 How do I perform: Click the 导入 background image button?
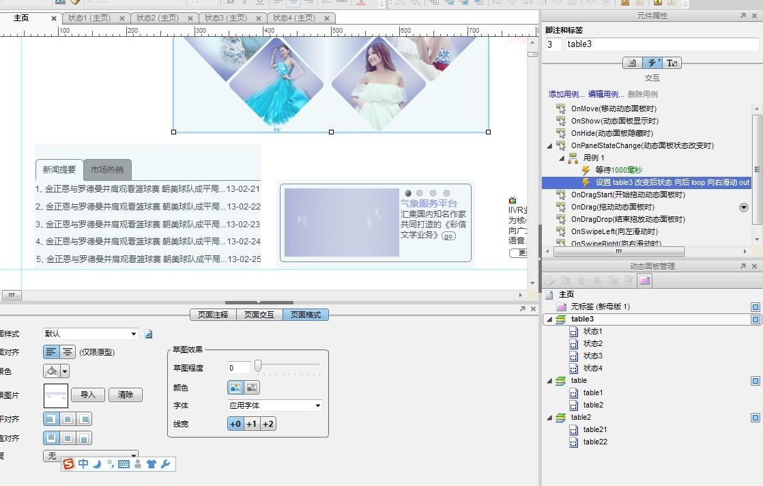point(88,395)
